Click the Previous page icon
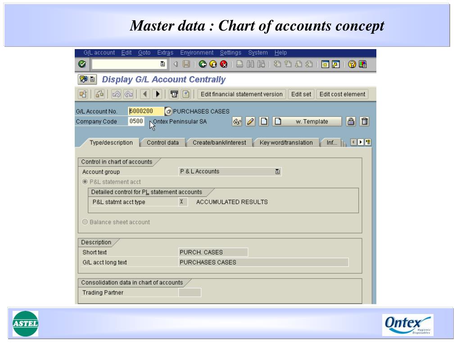 288,64
